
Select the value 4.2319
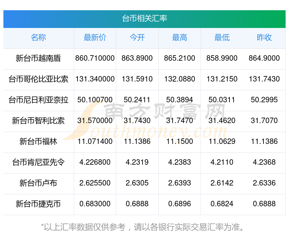(137, 162)
